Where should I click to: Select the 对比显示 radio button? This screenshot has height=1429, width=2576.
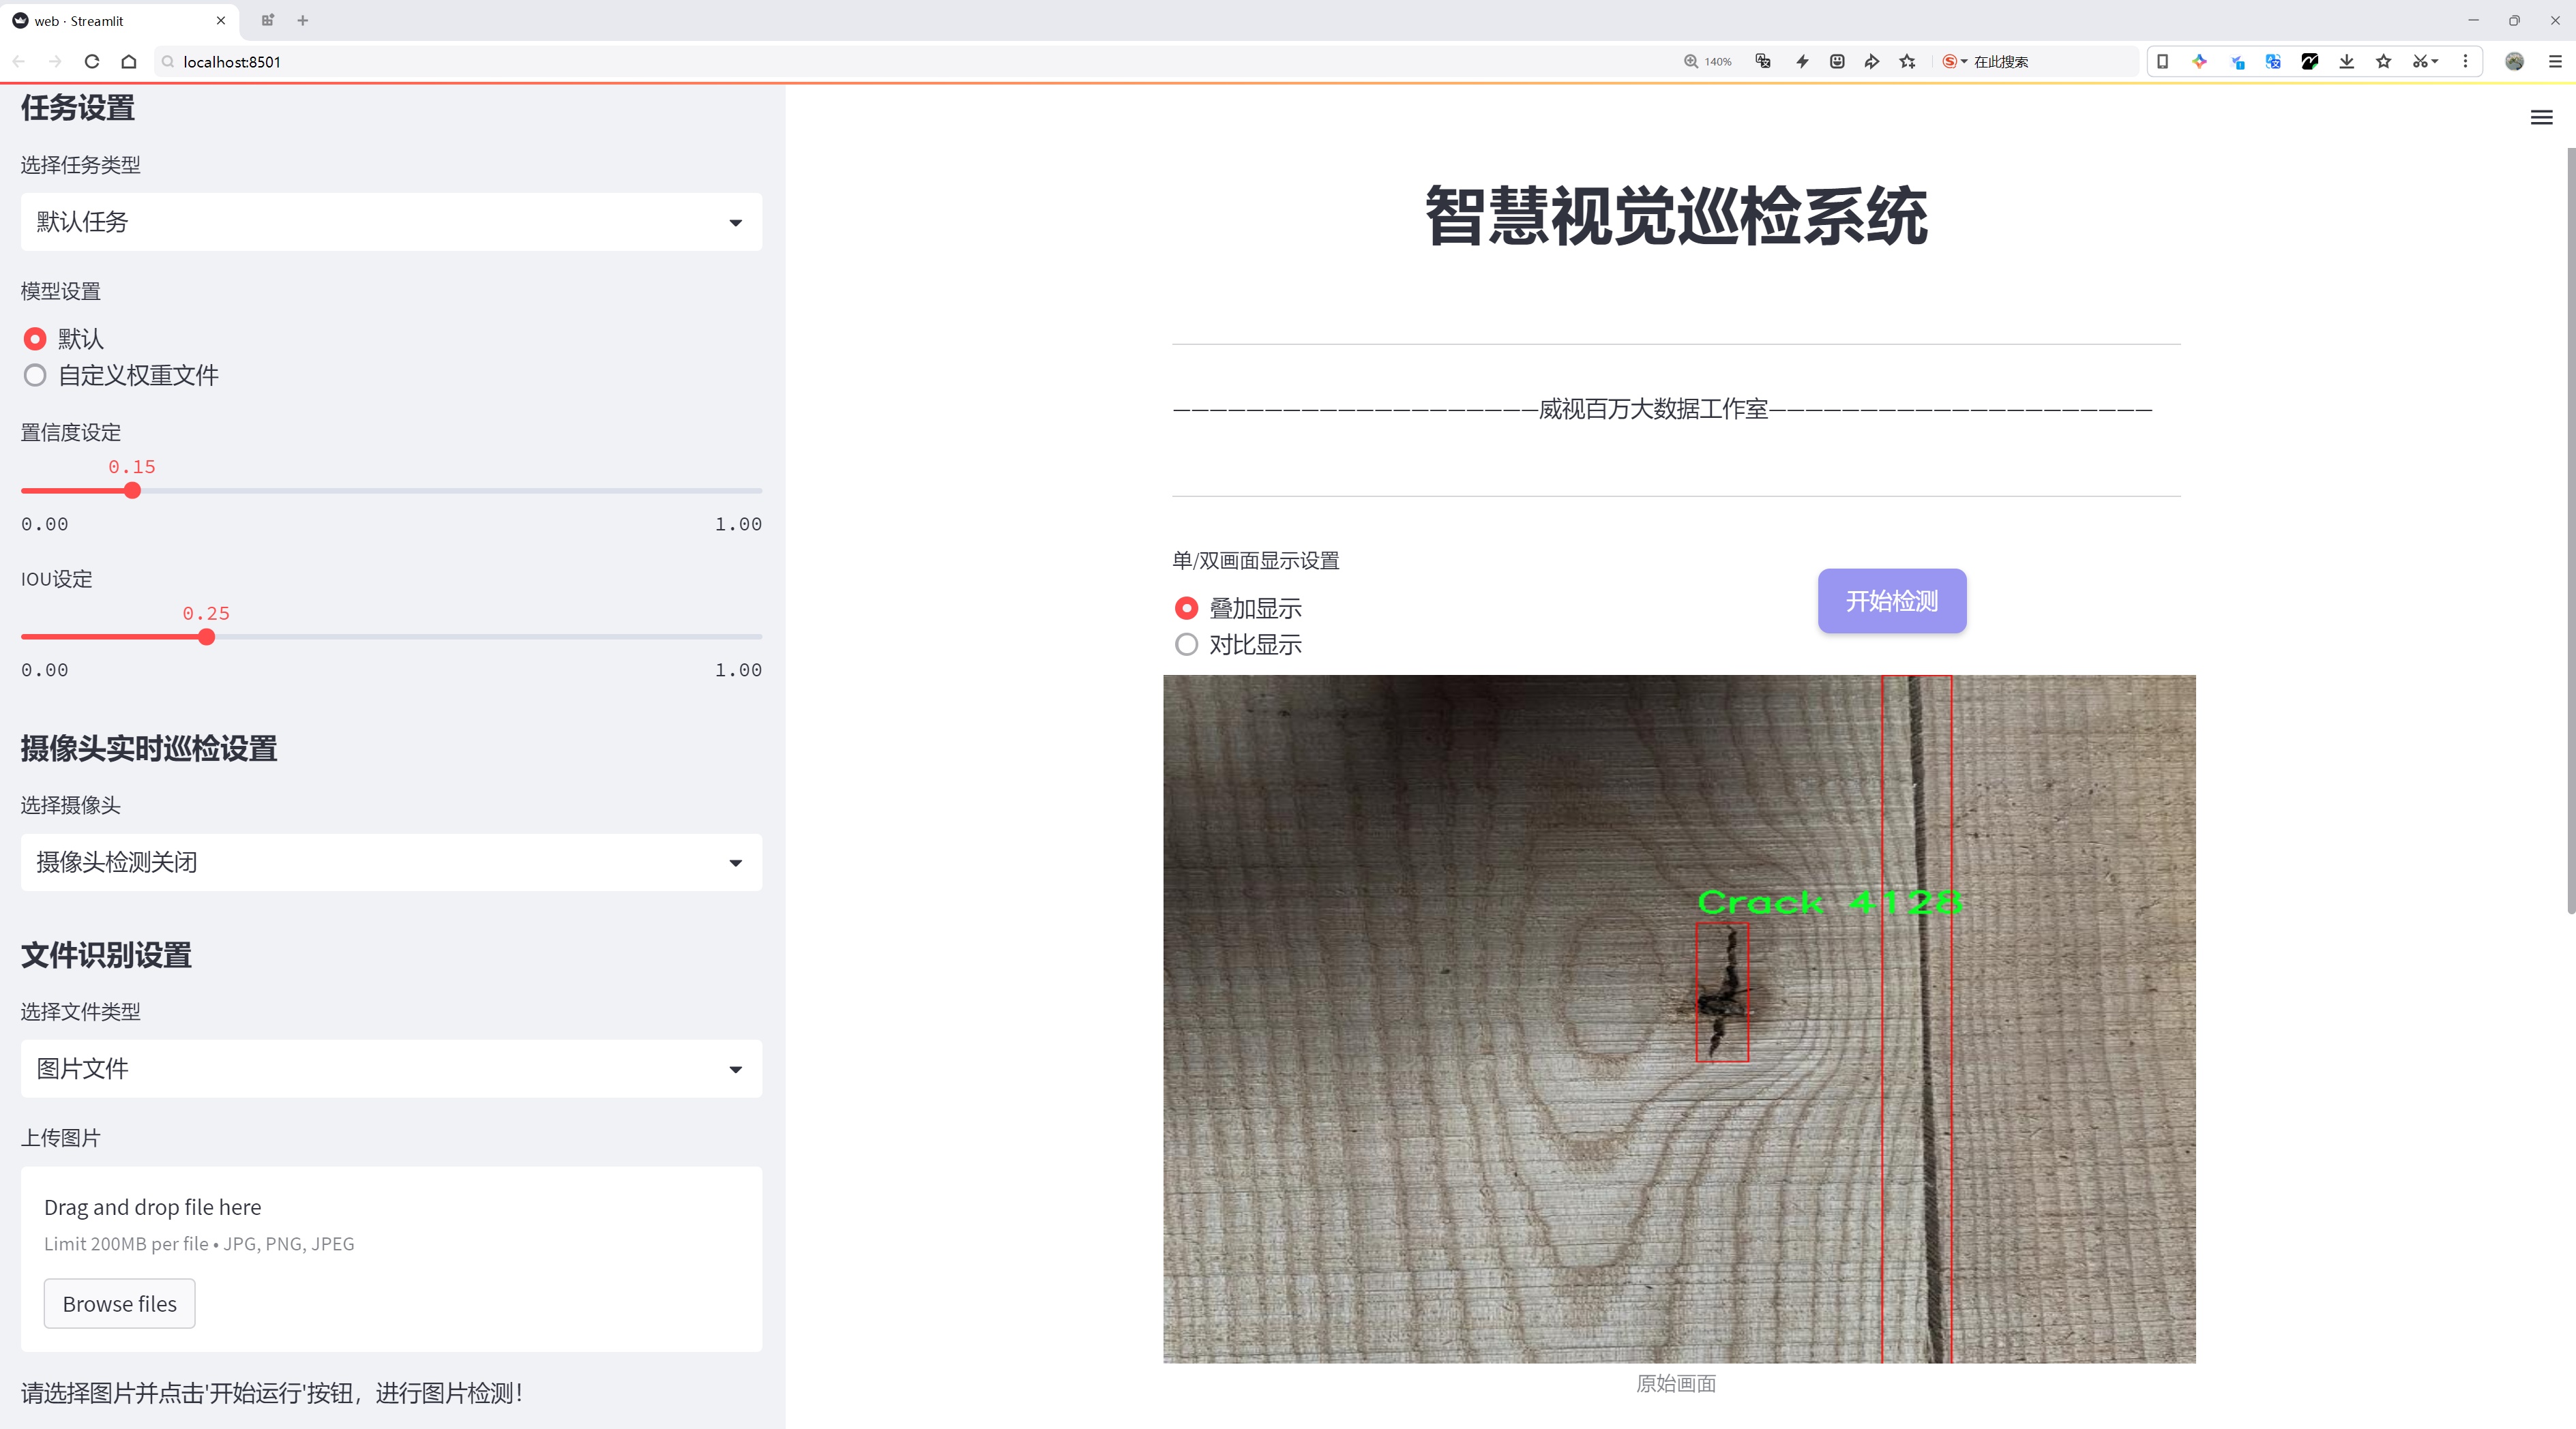pyautogui.click(x=1186, y=644)
